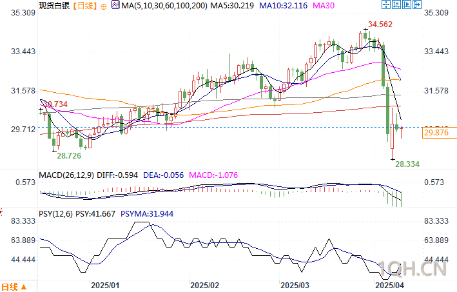Expand the 日线 period selector arrow
457x292 pixels.
tap(24, 287)
